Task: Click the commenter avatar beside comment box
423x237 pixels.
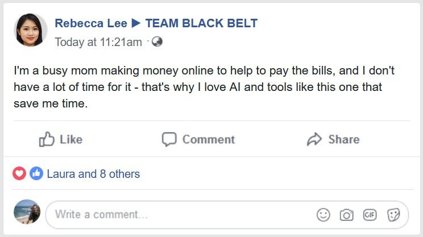Action: click(x=27, y=212)
